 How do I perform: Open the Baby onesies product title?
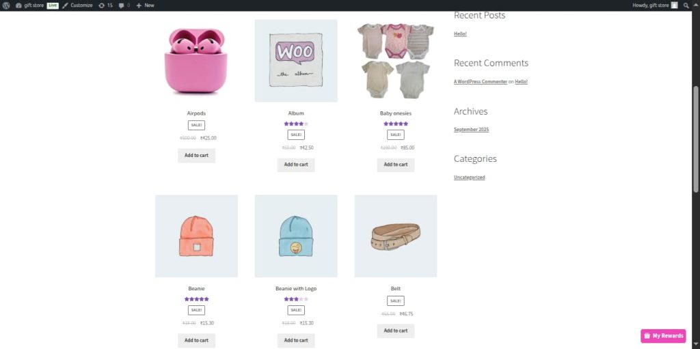point(396,113)
